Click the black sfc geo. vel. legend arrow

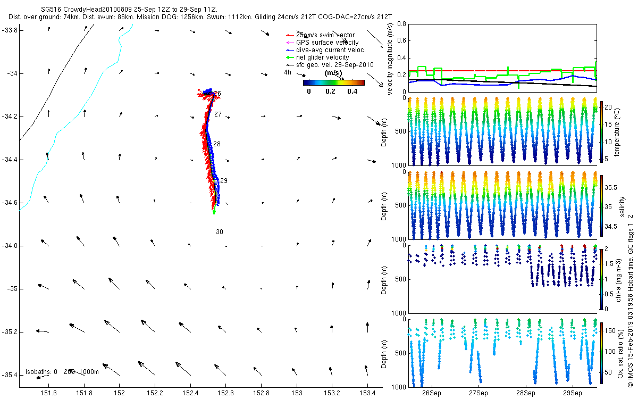click(290, 65)
